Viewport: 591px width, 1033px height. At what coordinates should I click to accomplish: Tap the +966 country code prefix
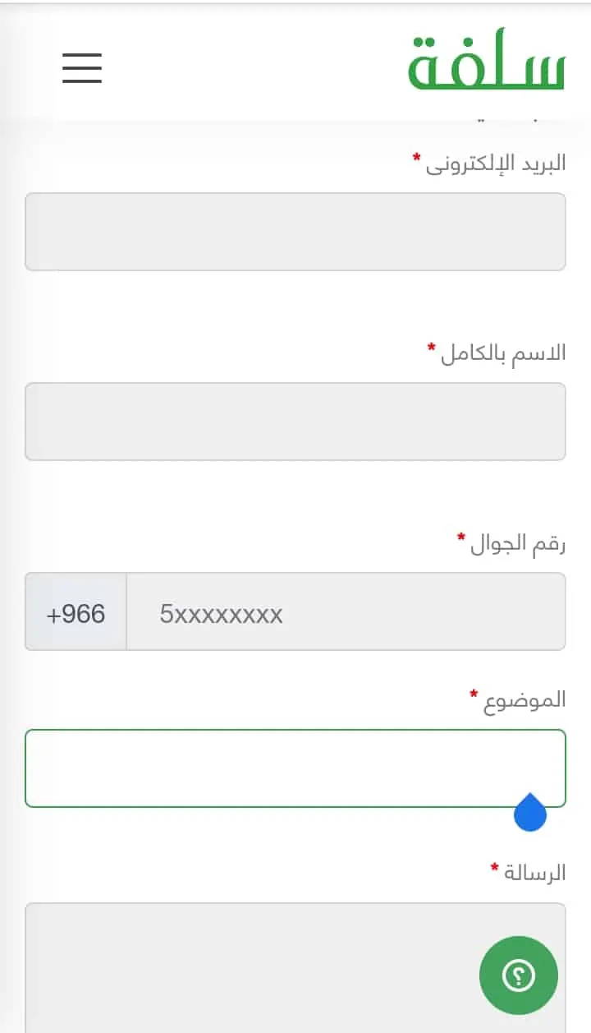(76, 611)
